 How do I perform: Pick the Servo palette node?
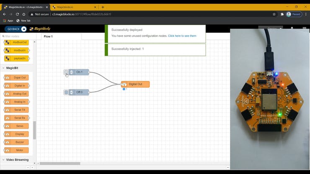pos(17,126)
